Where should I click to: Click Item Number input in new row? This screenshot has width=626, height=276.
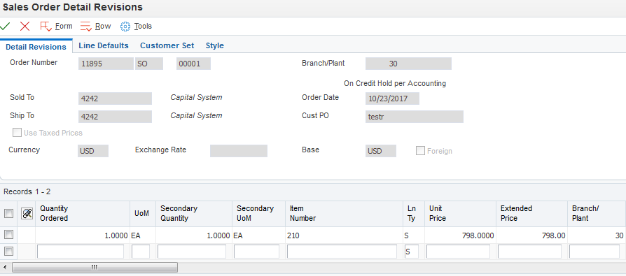point(342,252)
